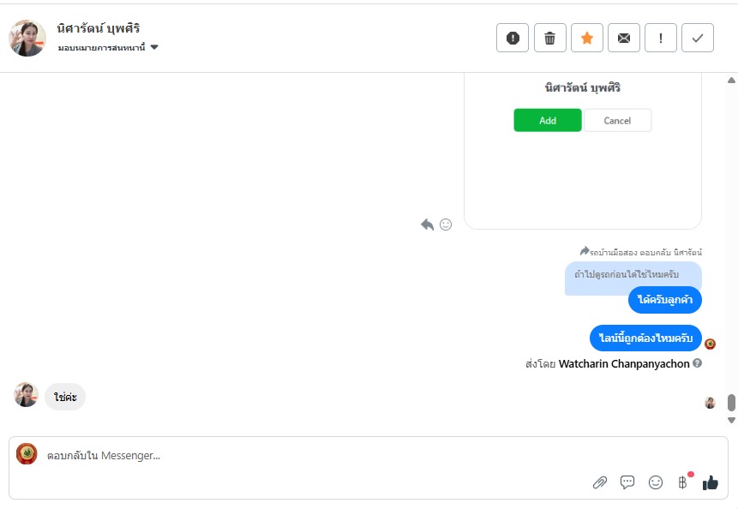
Task: Click help icon beside Watcharin Chanpanyachon
Action: tap(698, 363)
